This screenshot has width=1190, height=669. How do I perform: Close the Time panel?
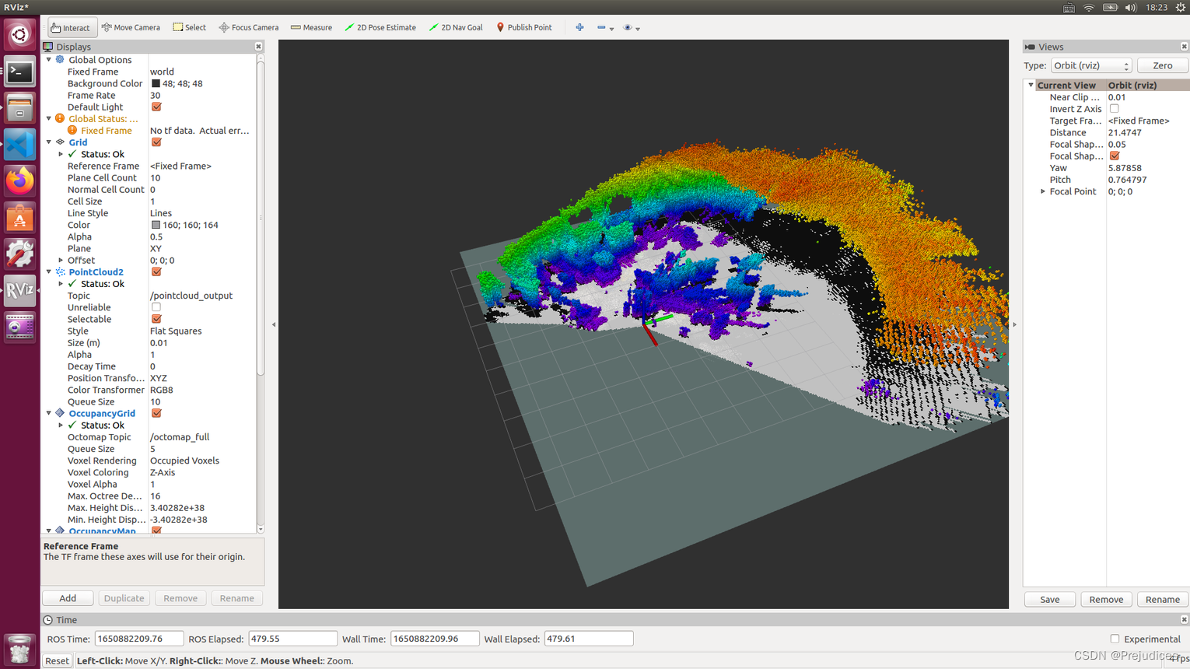point(1184,620)
